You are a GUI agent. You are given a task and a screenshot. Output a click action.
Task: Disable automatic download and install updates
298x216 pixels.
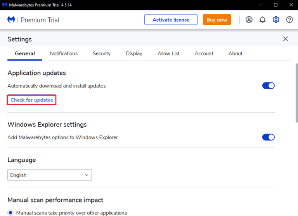pyautogui.click(x=268, y=86)
